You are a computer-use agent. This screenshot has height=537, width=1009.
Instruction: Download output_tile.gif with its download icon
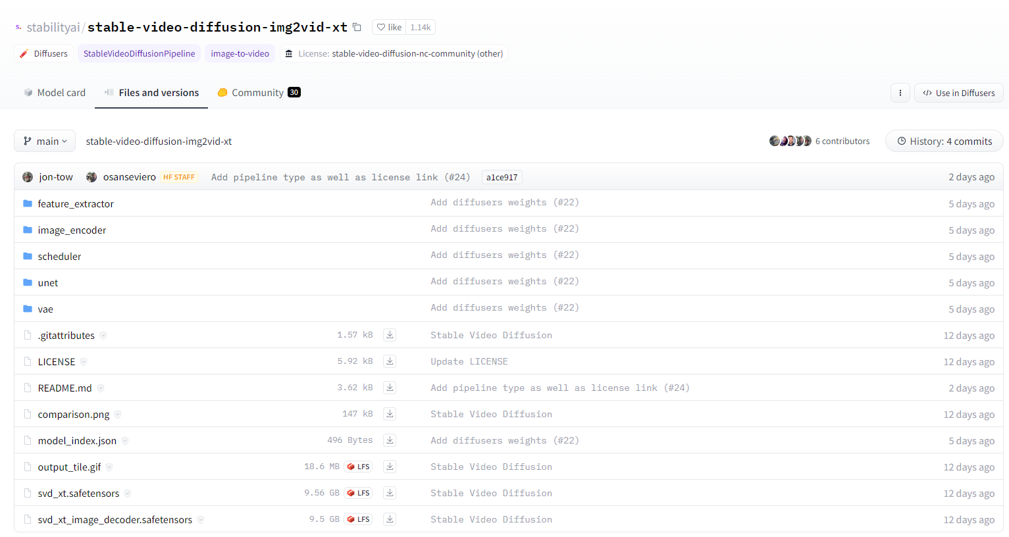pyautogui.click(x=390, y=467)
